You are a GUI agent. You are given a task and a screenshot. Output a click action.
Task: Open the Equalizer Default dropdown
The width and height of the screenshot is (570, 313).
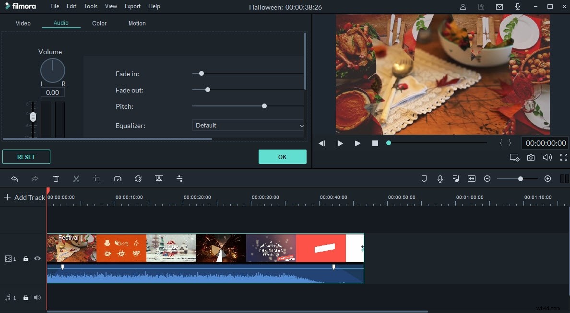[248, 125]
